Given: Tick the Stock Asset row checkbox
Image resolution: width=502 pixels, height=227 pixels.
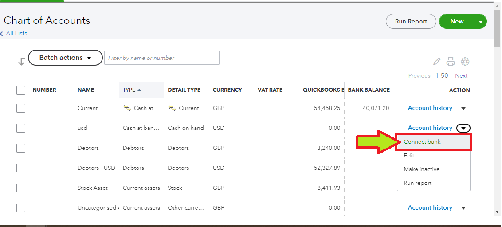Looking at the screenshot, I should [x=21, y=188].
